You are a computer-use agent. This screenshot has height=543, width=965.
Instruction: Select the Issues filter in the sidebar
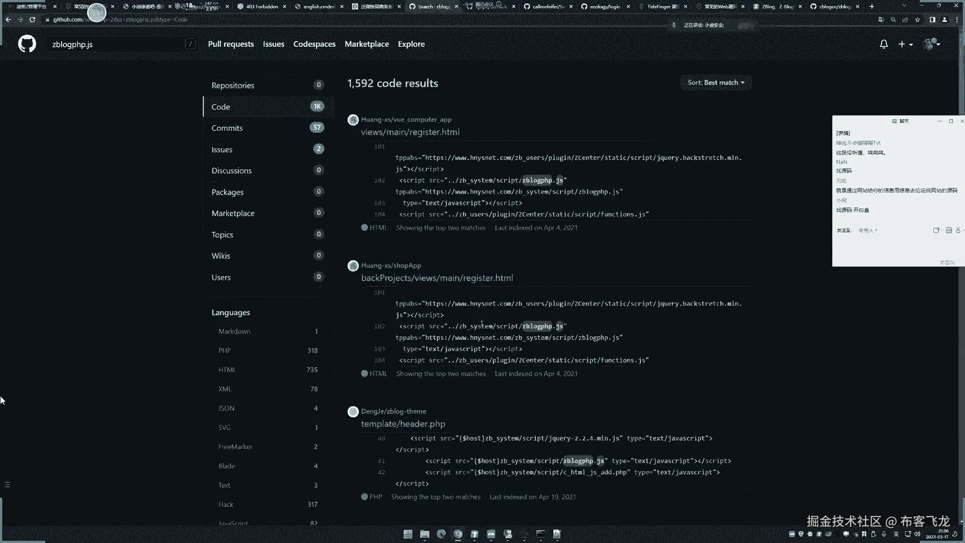click(222, 150)
